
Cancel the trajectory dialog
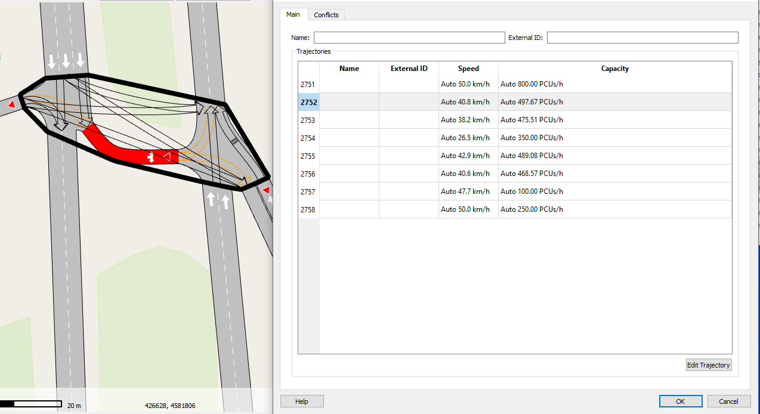point(728,401)
